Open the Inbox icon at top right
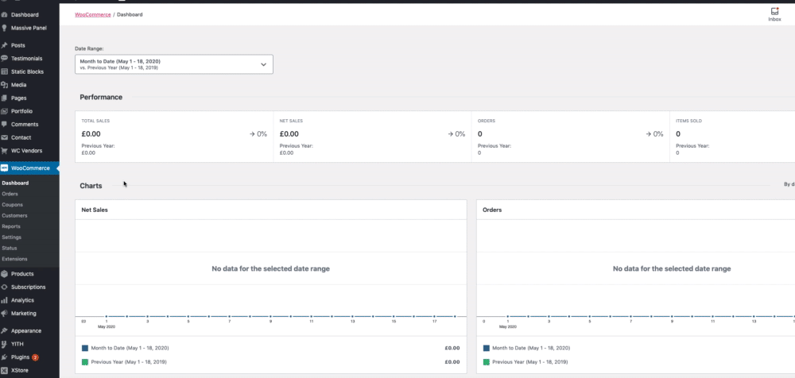 [x=774, y=14]
